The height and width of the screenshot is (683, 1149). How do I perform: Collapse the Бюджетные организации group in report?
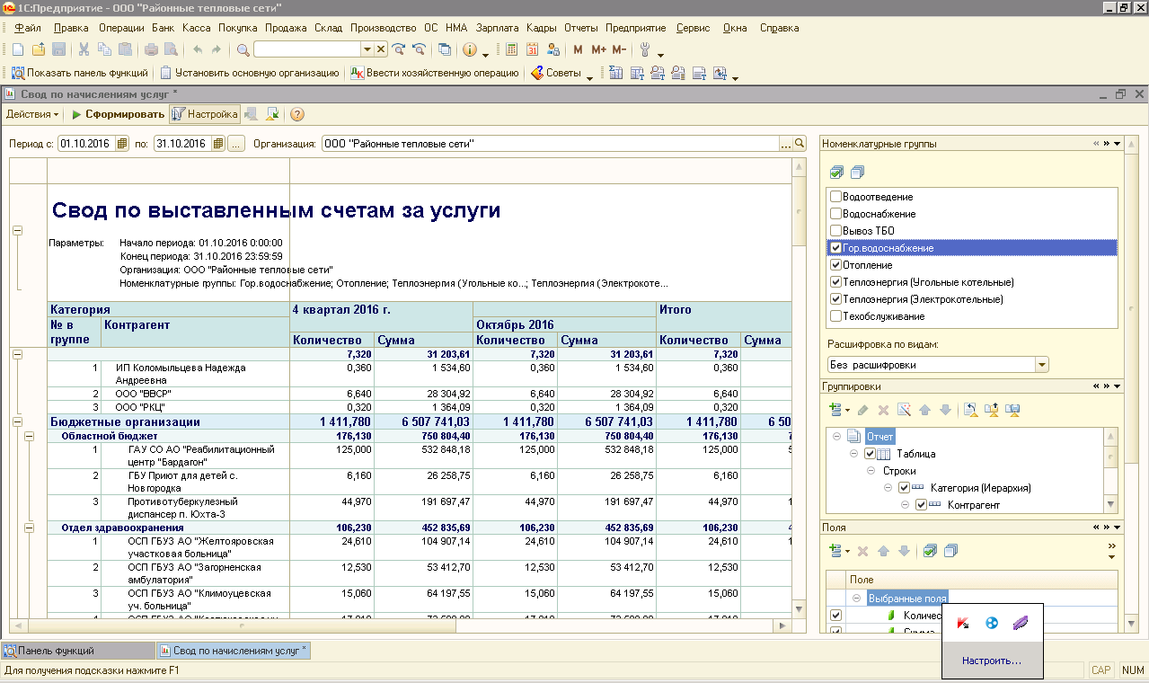[17, 421]
